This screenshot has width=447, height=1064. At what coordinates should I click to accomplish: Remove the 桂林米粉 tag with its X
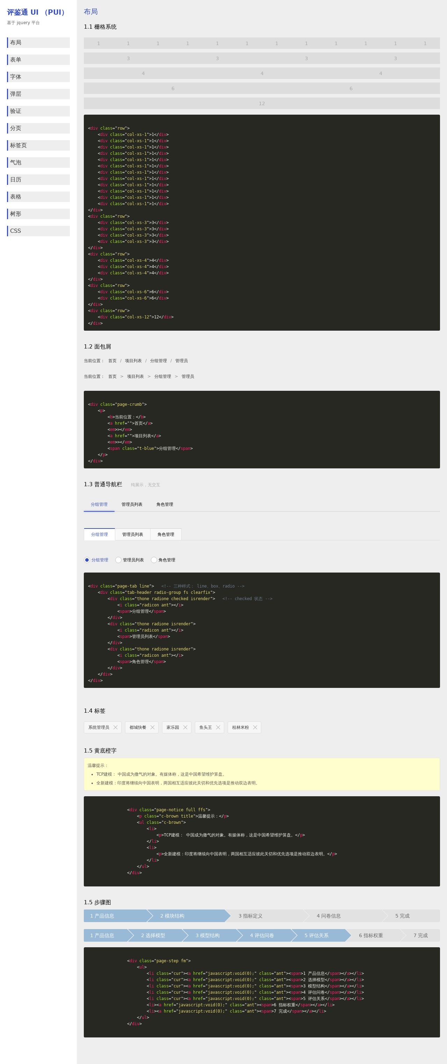255,727
